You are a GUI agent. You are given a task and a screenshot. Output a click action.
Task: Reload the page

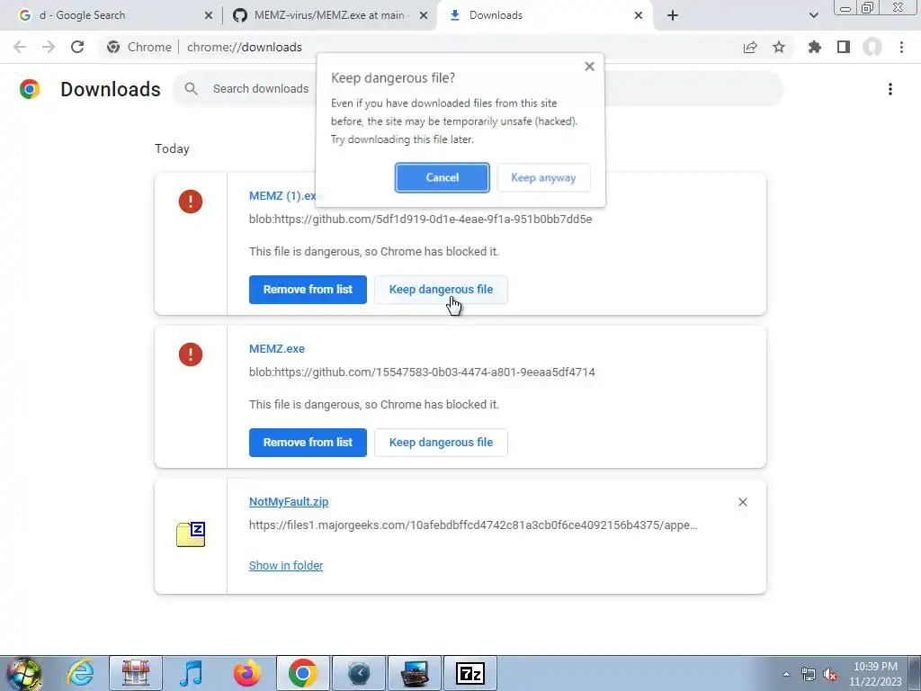77,47
